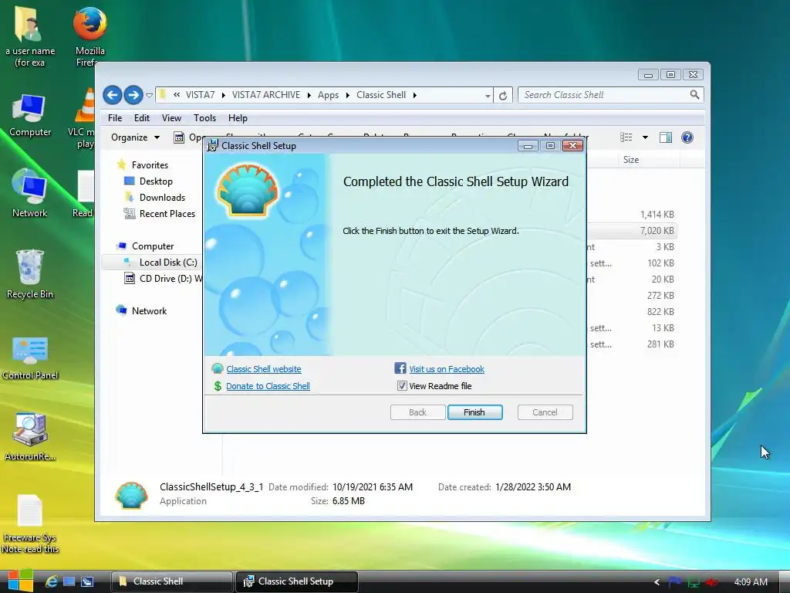This screenshot has width=790, height=593.
Task: Select Apps in the address breadcrumb
Action: pos(328,95)
